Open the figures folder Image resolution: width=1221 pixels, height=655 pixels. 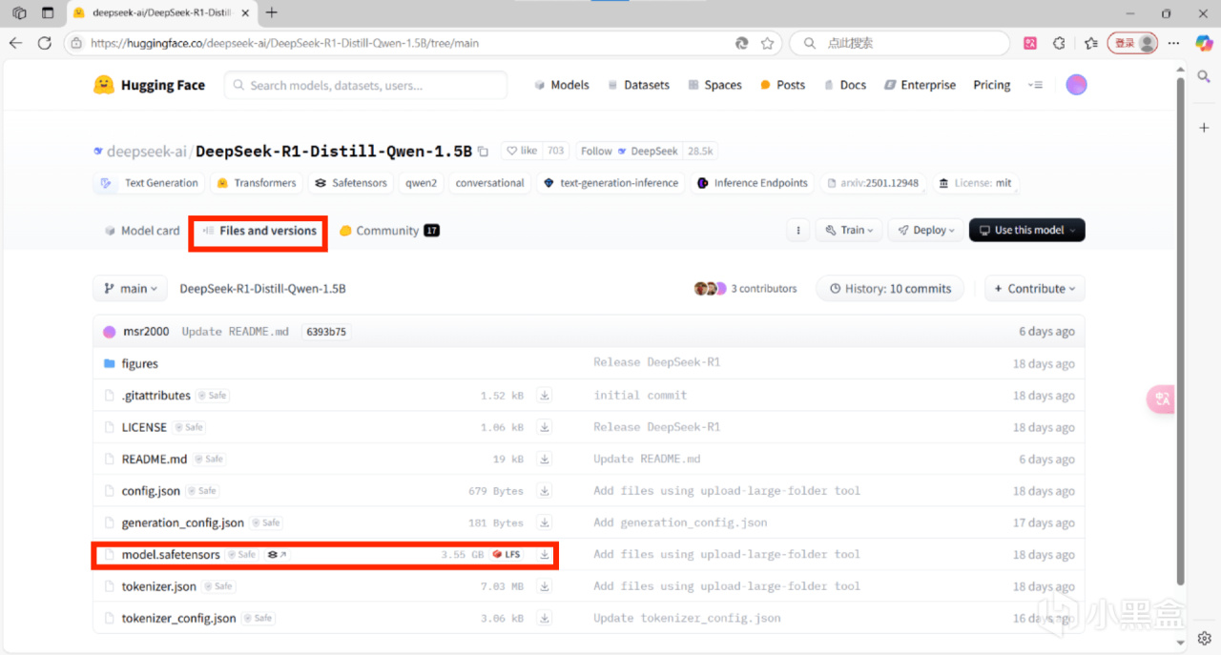(x=139, y=363)
